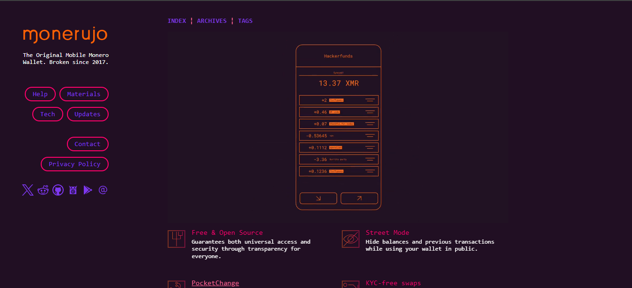Open the Updates button
The width and height of the screenshot is (632, 288).
click(x=88, y=114)
